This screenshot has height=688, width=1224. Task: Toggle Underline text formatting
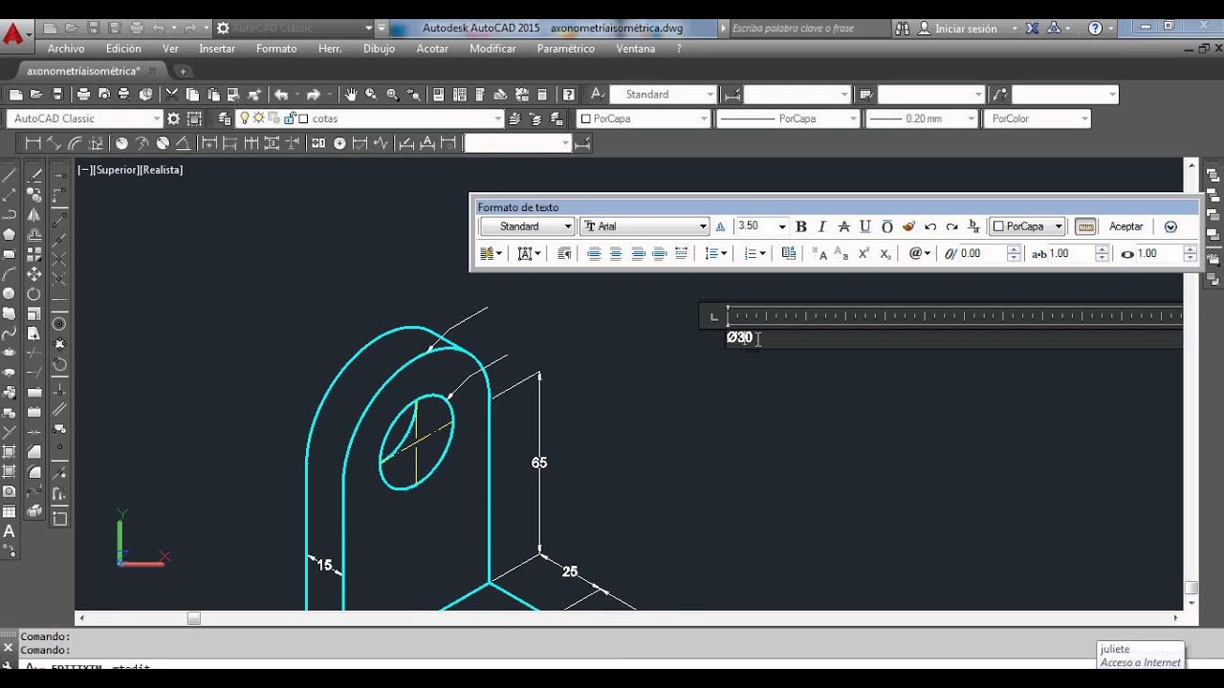click(x=865, y=226)
